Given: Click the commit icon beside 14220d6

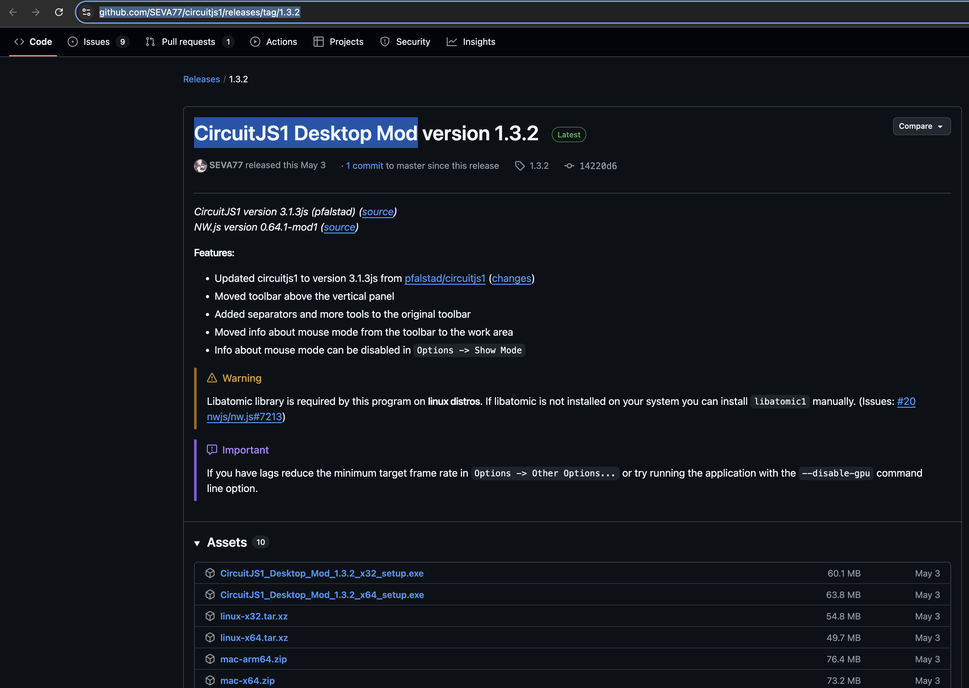Looking at the screenshot, I should point(569,166).
